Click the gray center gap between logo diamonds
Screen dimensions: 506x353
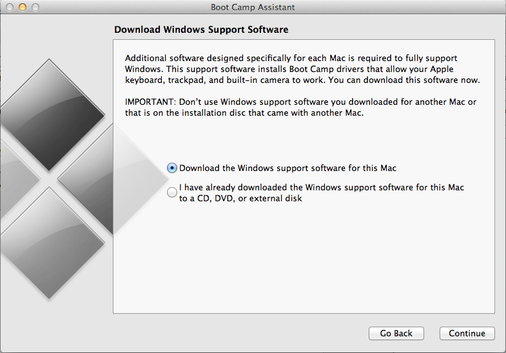point(49,179)
